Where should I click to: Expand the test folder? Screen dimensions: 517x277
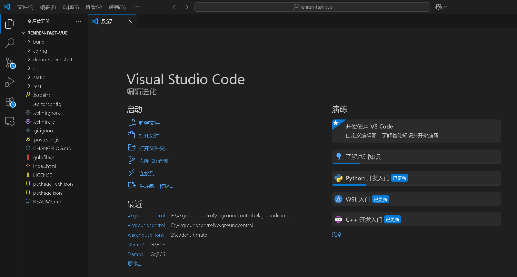tap(29, 86)
